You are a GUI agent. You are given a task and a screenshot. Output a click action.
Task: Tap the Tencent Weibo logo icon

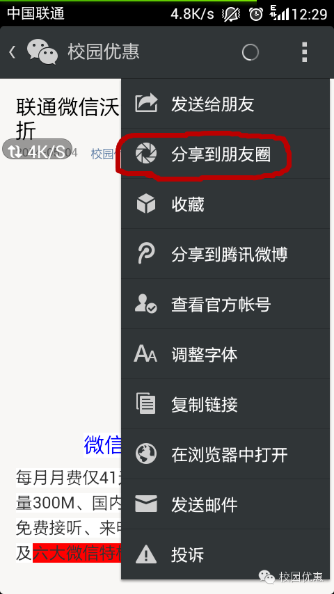pyautogui.click(x=146, y=254)
